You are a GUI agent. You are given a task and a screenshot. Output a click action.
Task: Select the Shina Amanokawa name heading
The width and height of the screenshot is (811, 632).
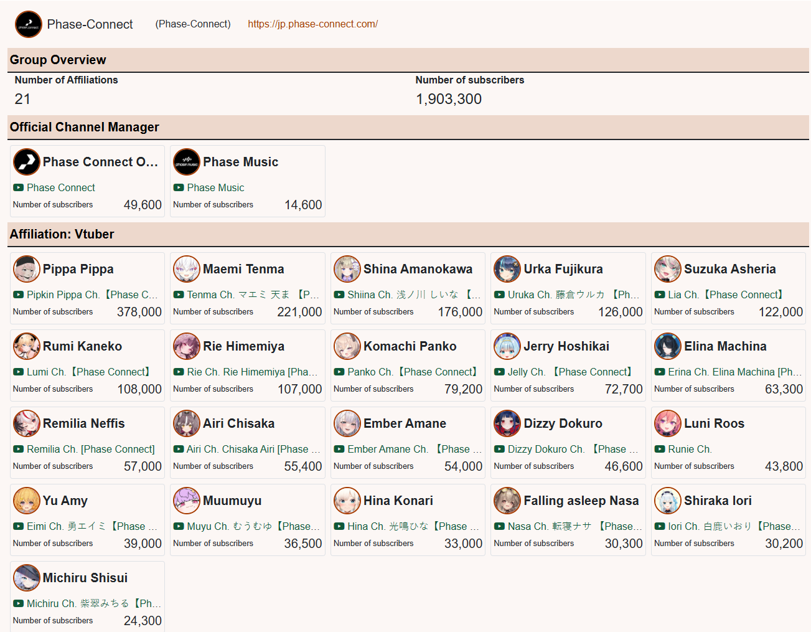[x=418, y=269]
